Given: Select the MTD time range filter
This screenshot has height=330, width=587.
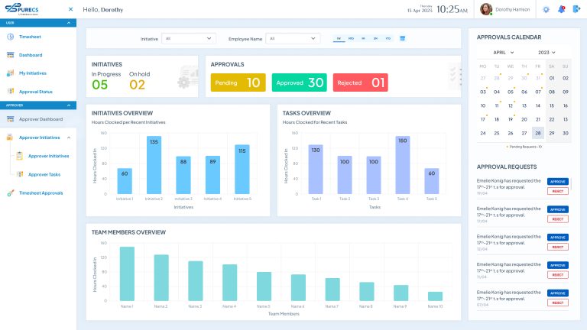Looking at the screenshot, I should pyautogui.click(x=351, y=38).
